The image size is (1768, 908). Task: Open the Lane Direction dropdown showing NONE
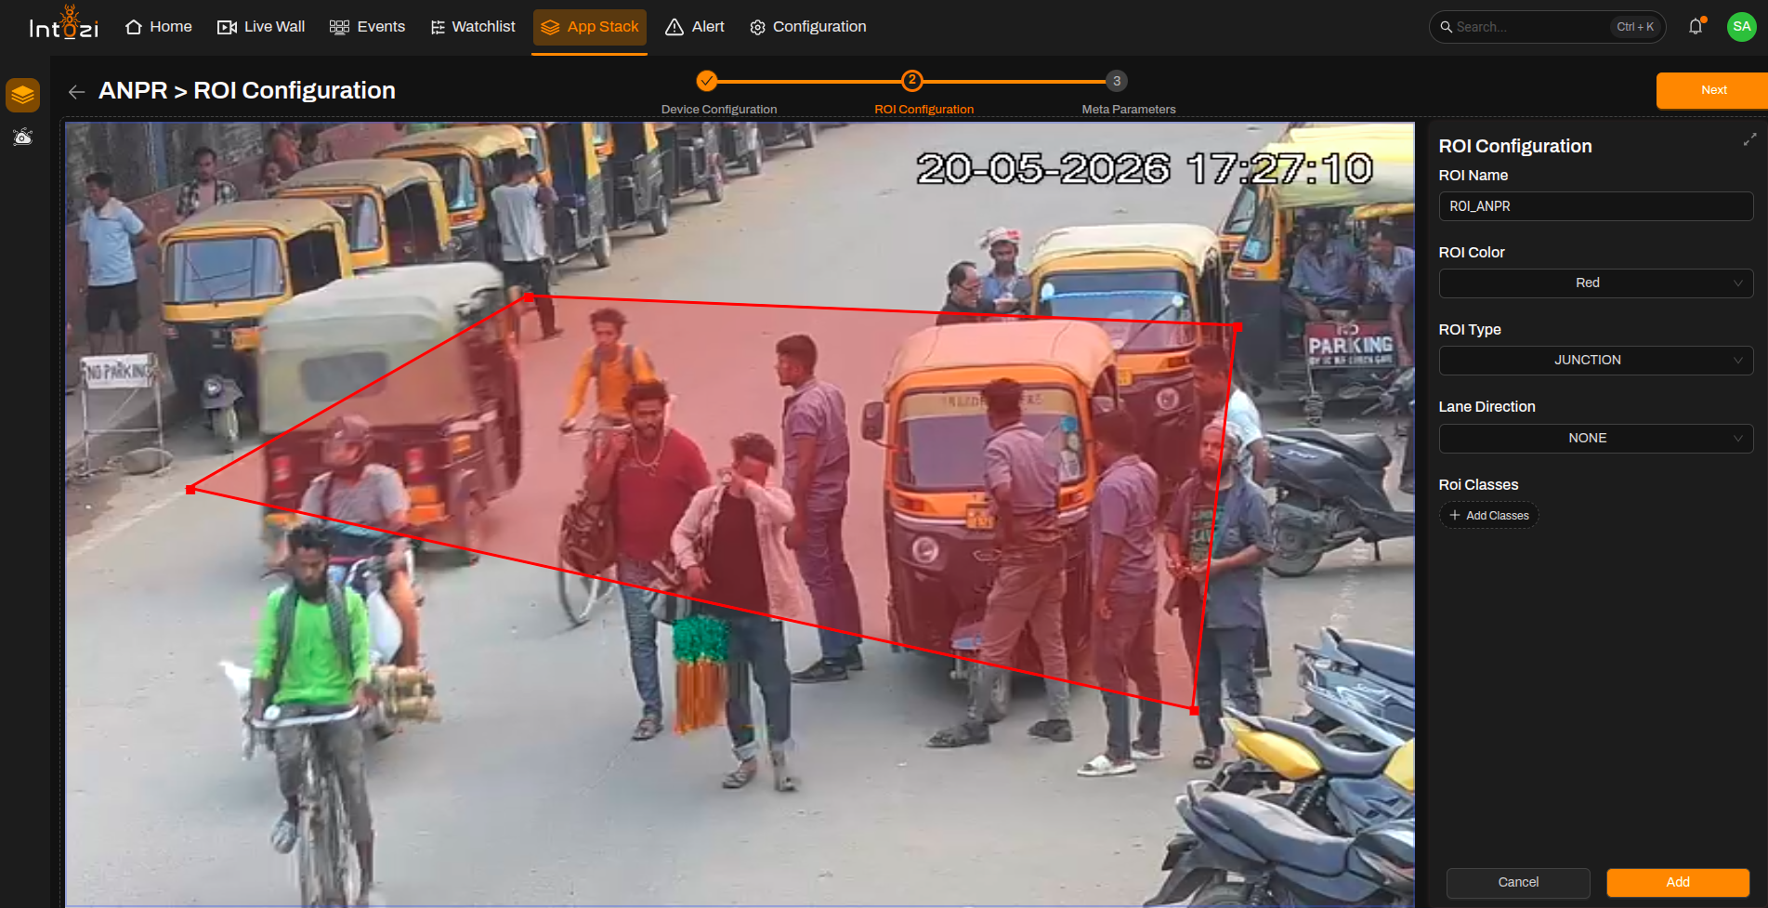pos(1595,438)
